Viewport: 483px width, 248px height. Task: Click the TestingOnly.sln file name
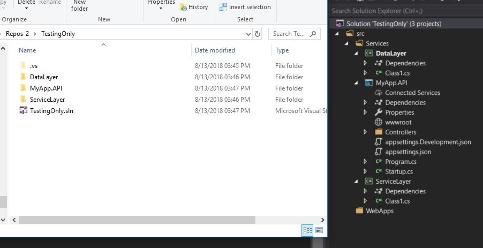tap(51, 111)
